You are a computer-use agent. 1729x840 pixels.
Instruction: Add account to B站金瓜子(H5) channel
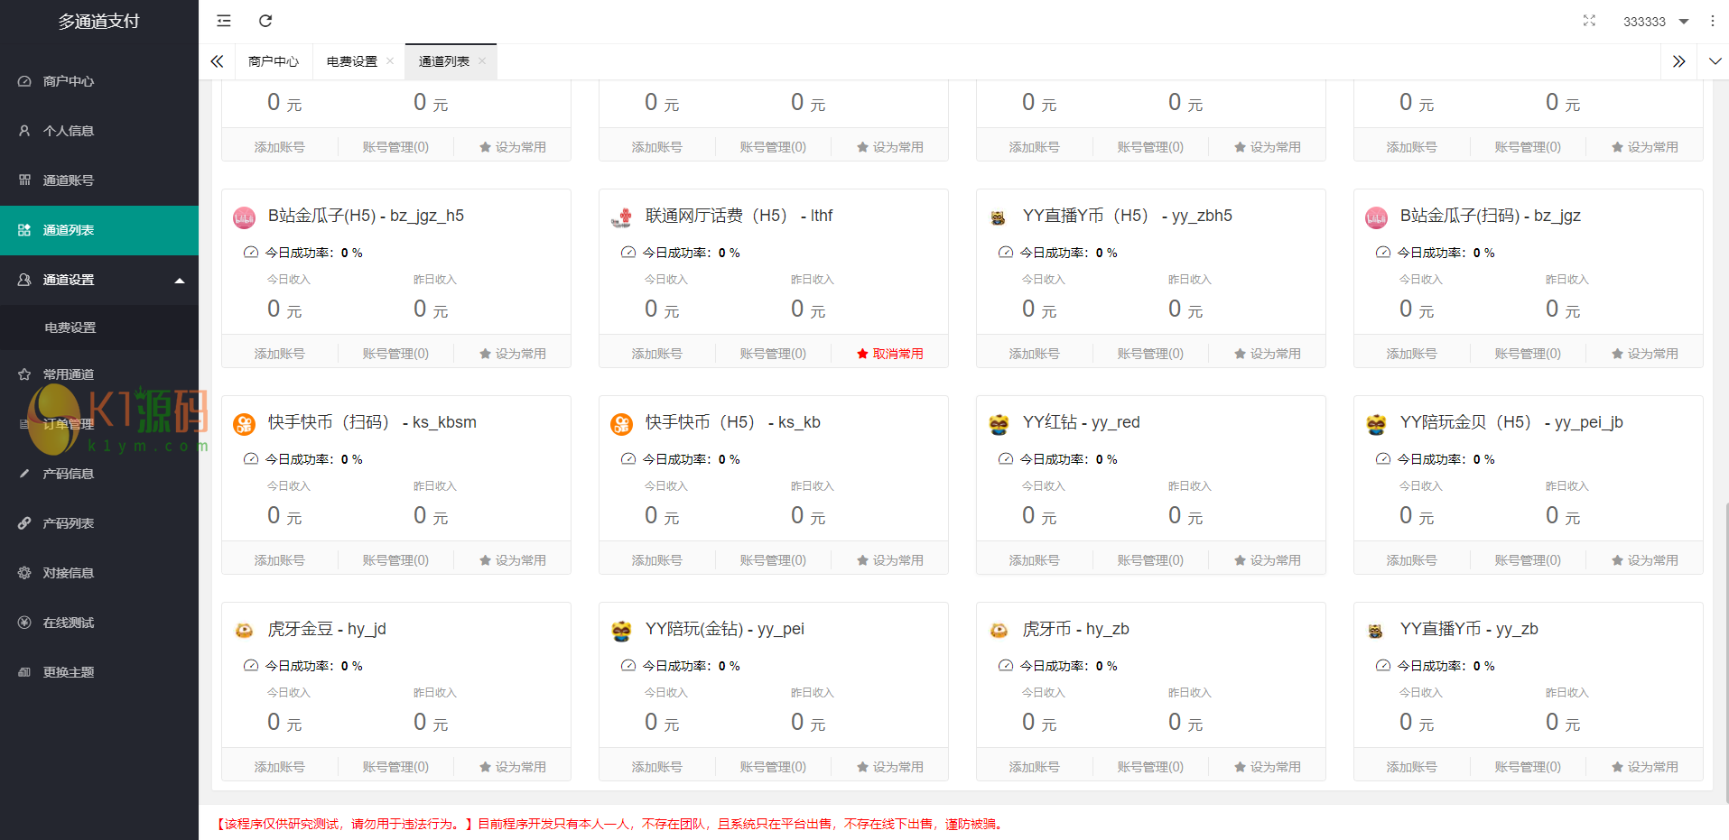pos(280,354)
